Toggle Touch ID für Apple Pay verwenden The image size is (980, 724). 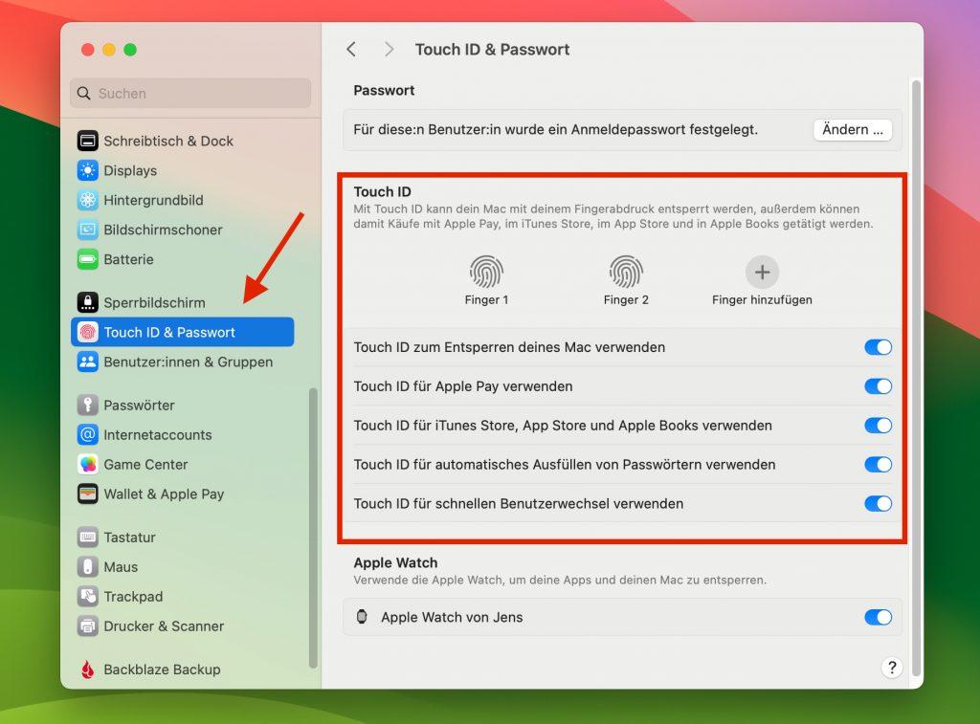[879, 386]
